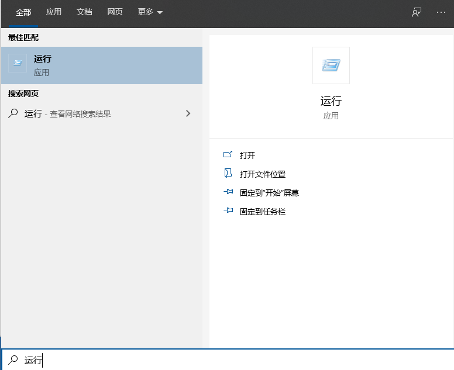
Task: Click the pin icon beside 固定到任务栏
Action: tap(228, 211)
